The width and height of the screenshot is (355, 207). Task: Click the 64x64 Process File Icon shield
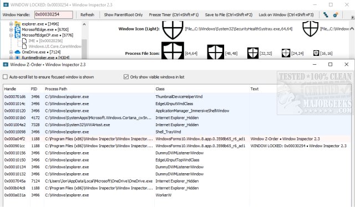point(173,51)
